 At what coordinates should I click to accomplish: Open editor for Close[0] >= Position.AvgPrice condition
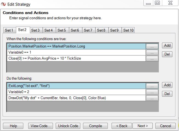click(x=152, y=58)
